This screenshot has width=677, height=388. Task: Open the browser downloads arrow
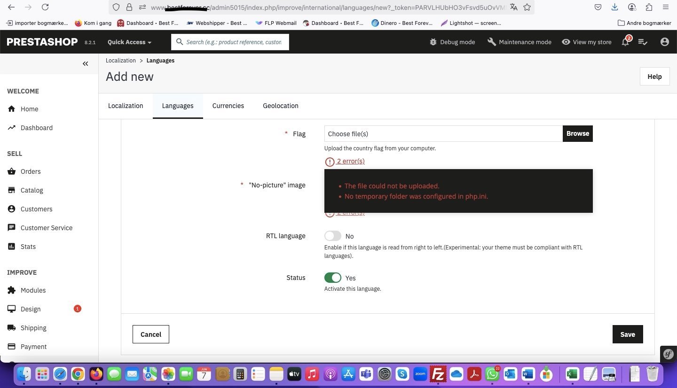[615, 7]
